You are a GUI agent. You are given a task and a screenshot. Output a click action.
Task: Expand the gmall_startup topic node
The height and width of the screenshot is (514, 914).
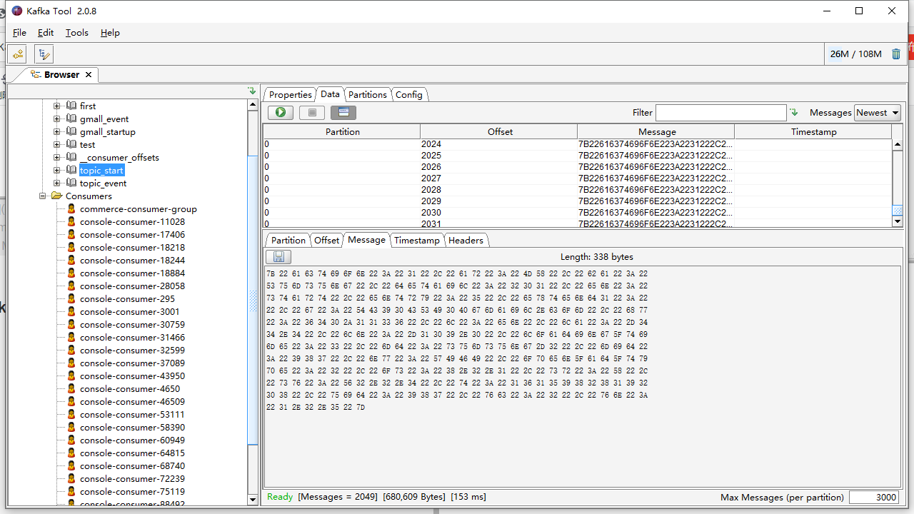coord(57,131)
